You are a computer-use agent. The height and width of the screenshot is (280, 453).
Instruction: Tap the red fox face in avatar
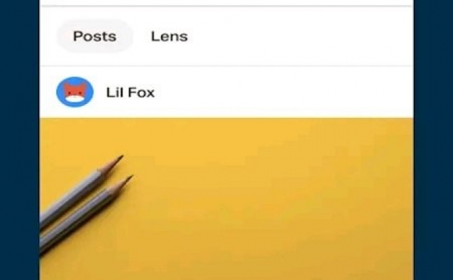(75, 91)
